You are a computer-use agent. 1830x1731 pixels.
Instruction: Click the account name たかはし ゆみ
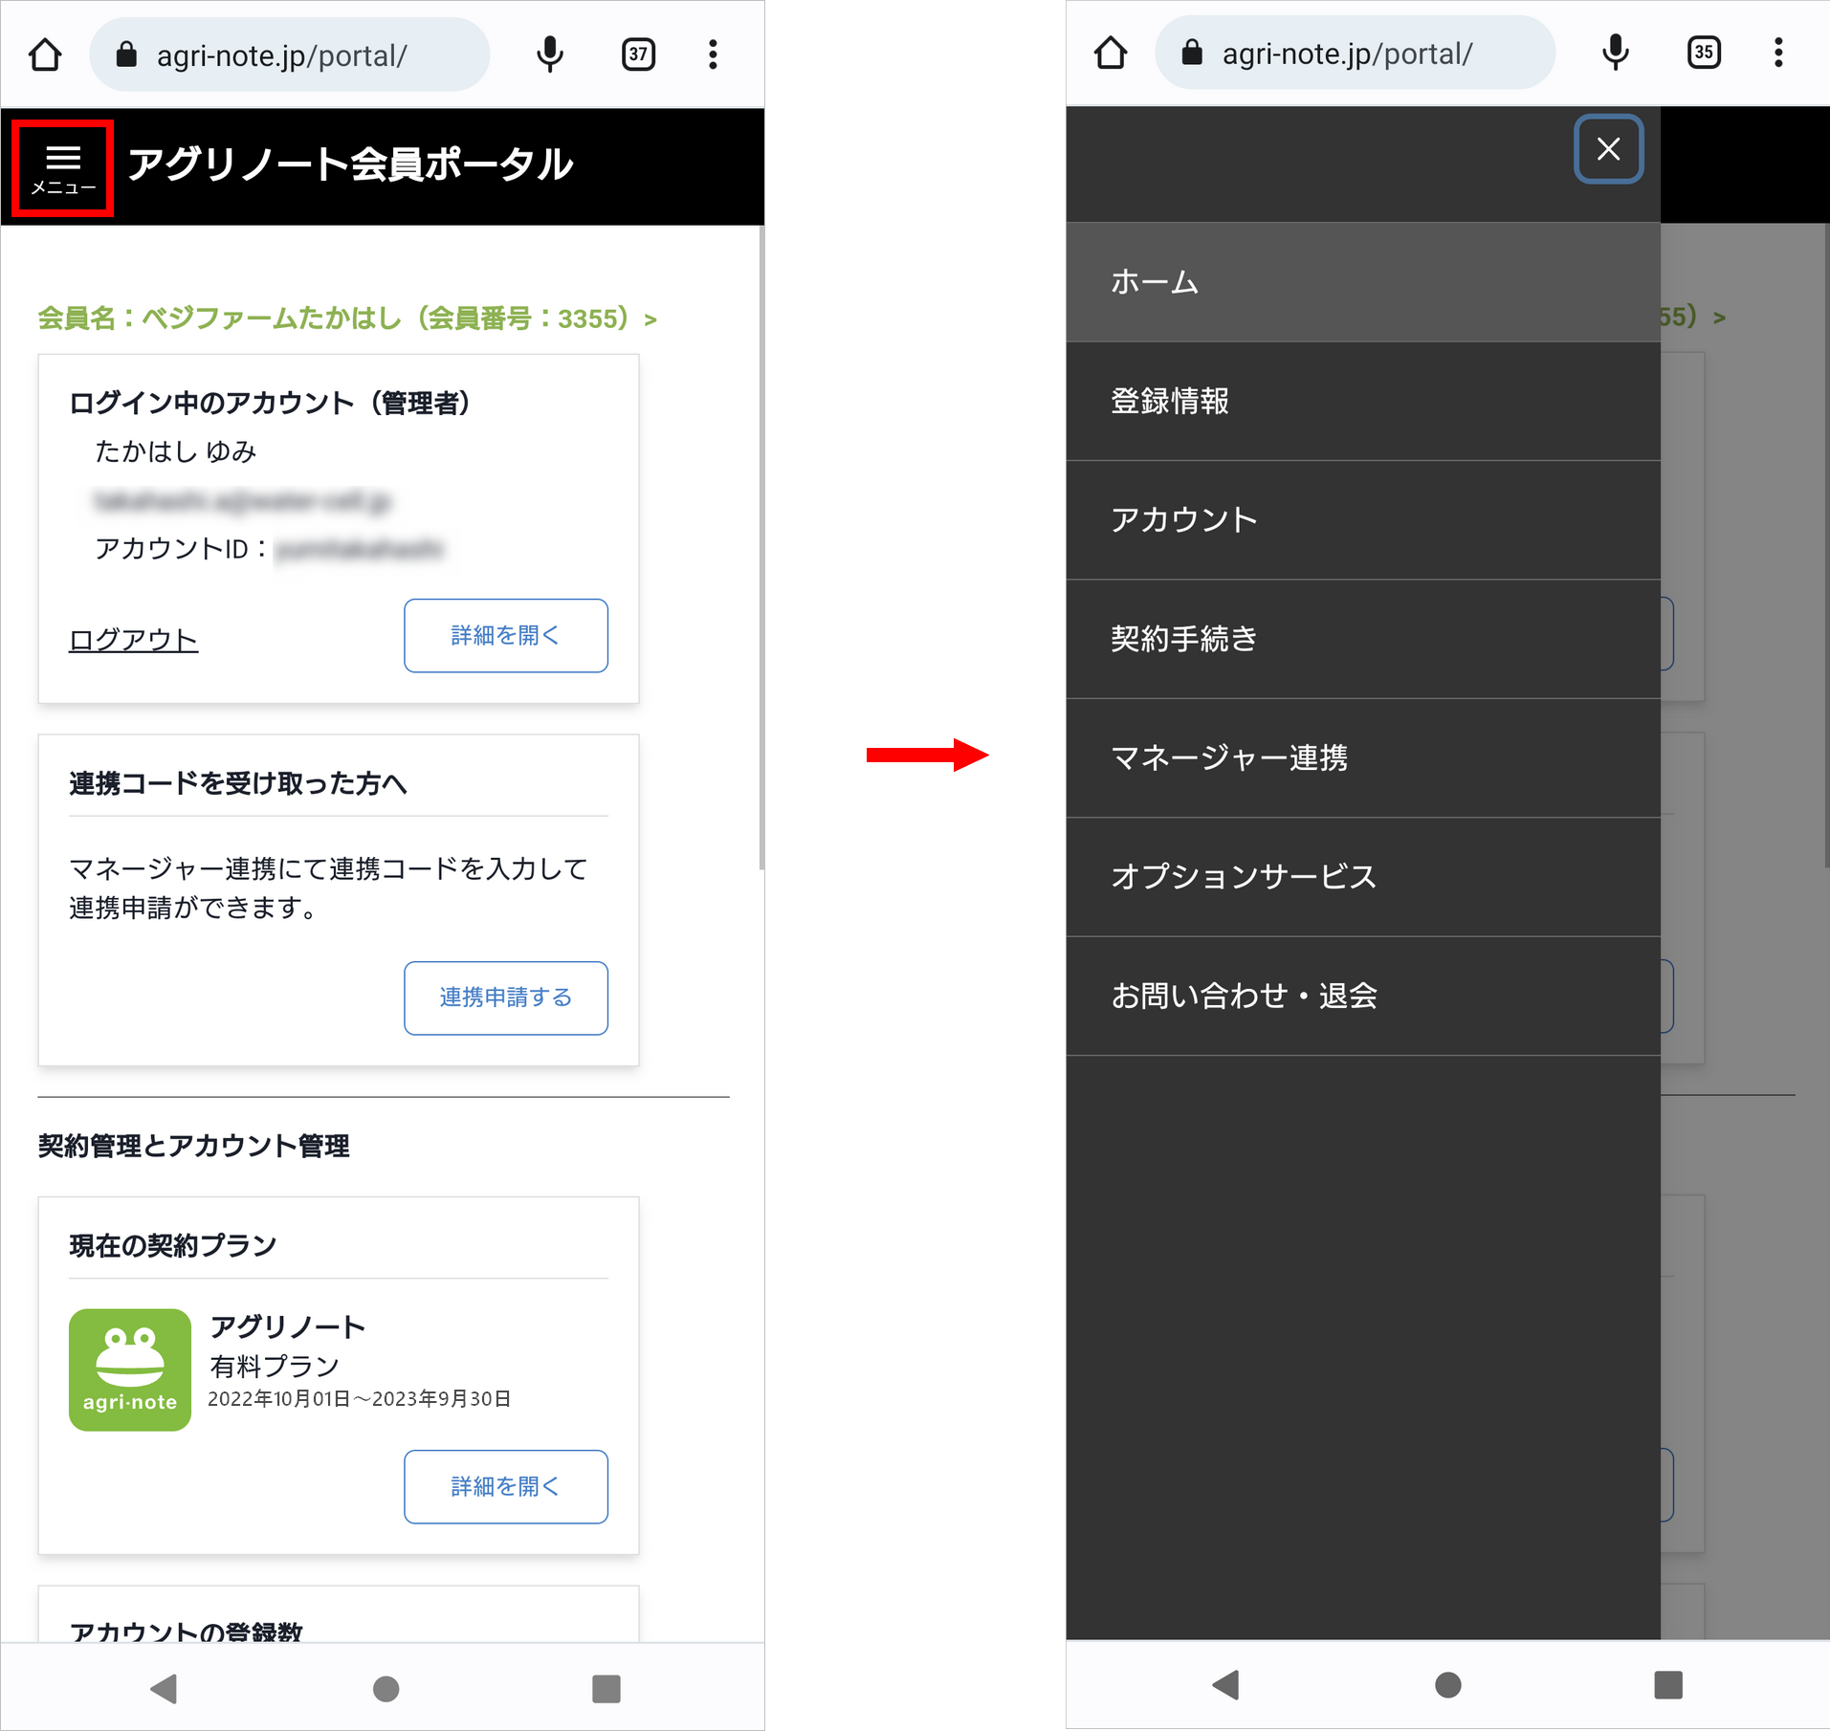[x=176, y=451]
